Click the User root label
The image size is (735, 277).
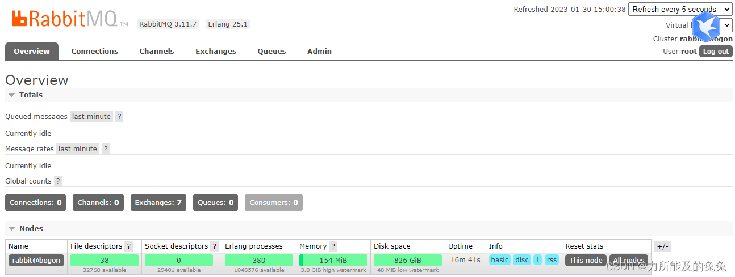click(x=679, y=51)
